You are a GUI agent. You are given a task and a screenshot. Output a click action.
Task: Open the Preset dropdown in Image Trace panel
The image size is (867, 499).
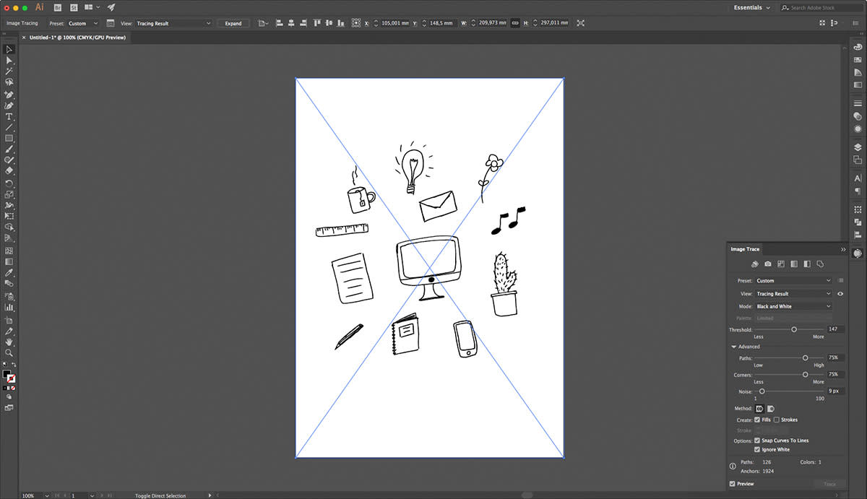pos(793,280)
